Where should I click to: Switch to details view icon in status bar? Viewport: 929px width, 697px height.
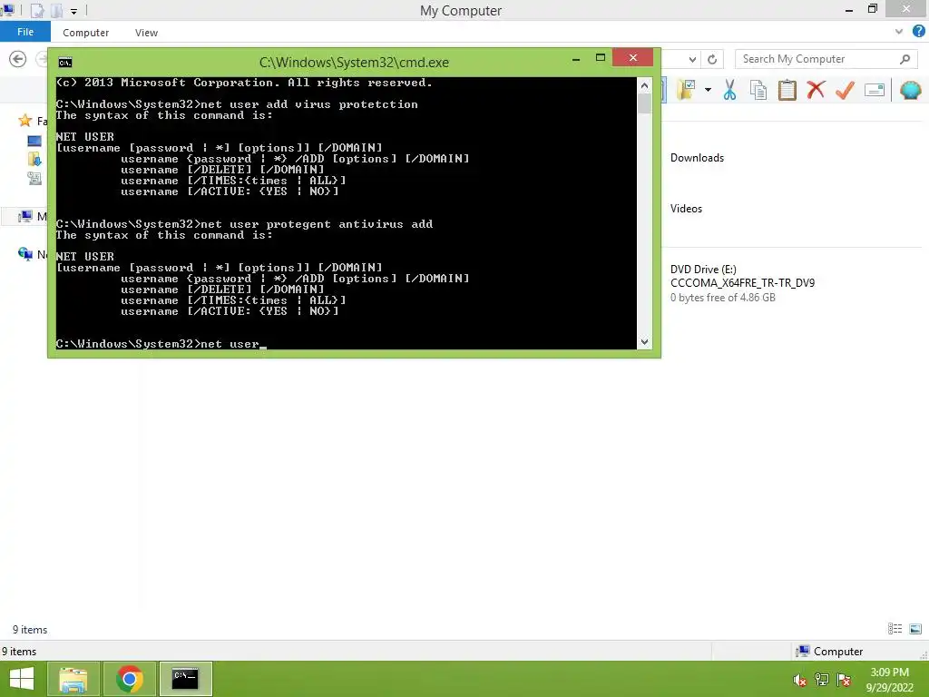point(895,629)
